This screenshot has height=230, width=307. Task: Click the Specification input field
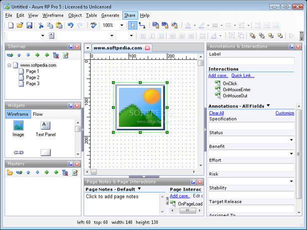252,126
